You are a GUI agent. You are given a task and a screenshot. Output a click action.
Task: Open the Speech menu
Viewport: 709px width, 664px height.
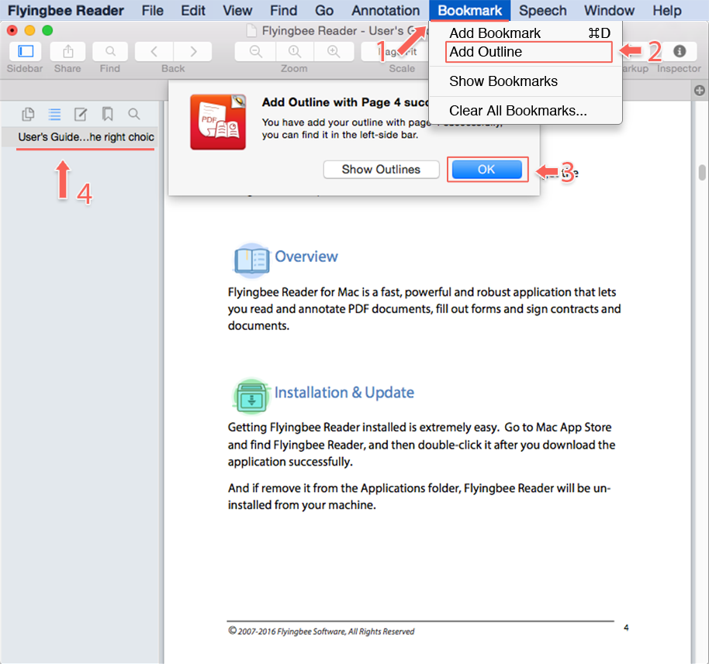542,10
